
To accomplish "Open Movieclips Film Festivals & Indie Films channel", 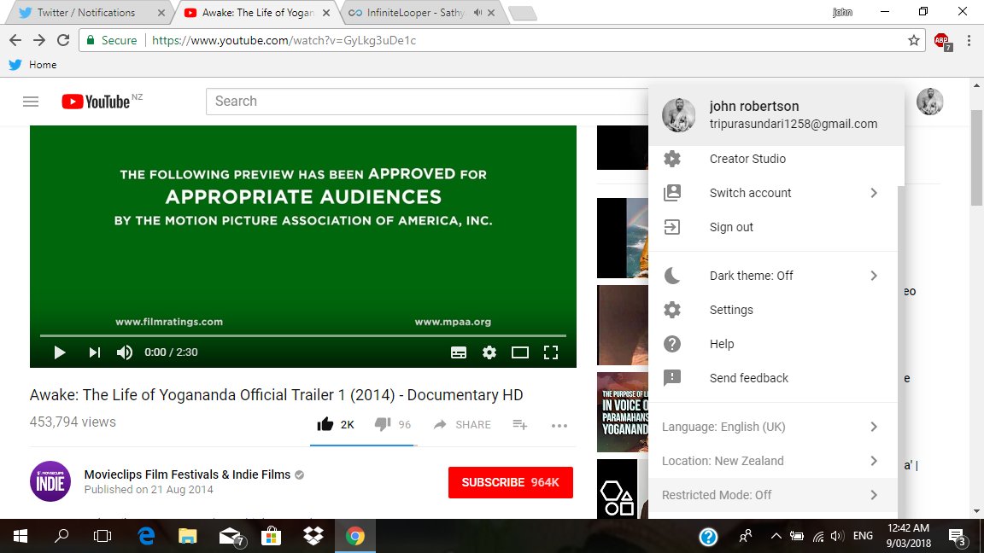I will (187, 474).
